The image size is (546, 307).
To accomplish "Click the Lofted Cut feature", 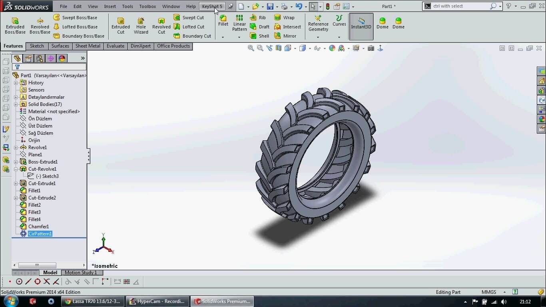I will tap(189, 27).
